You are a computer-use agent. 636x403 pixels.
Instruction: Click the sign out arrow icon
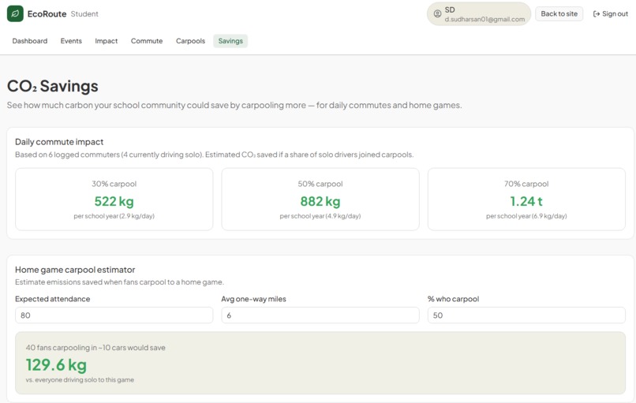click(x=597, y=13)
